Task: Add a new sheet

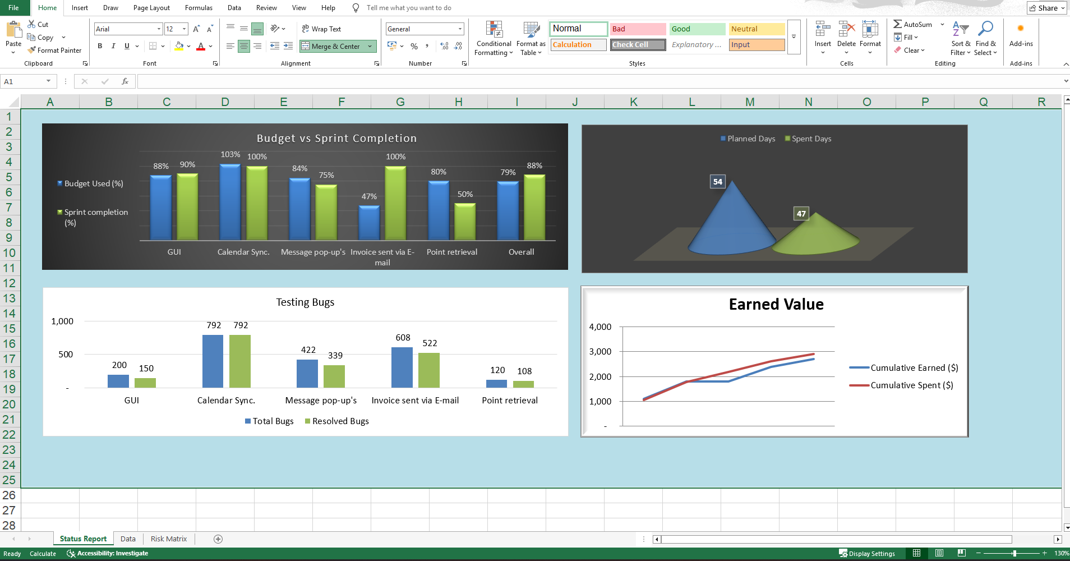Action: coord(218,539)
